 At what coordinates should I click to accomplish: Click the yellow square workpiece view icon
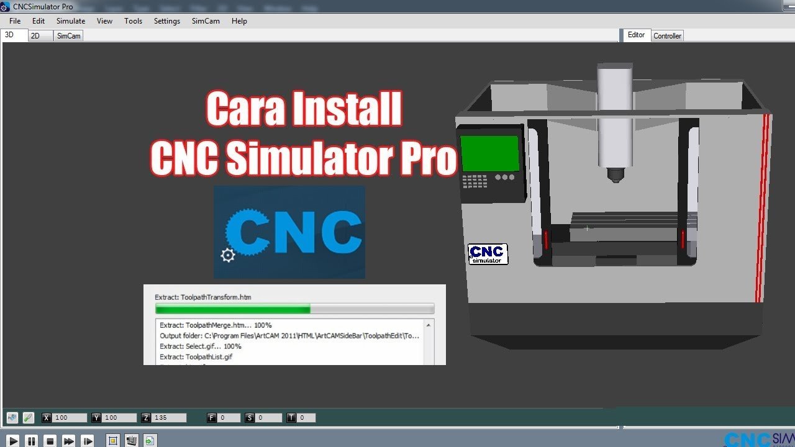coord(113,441)
